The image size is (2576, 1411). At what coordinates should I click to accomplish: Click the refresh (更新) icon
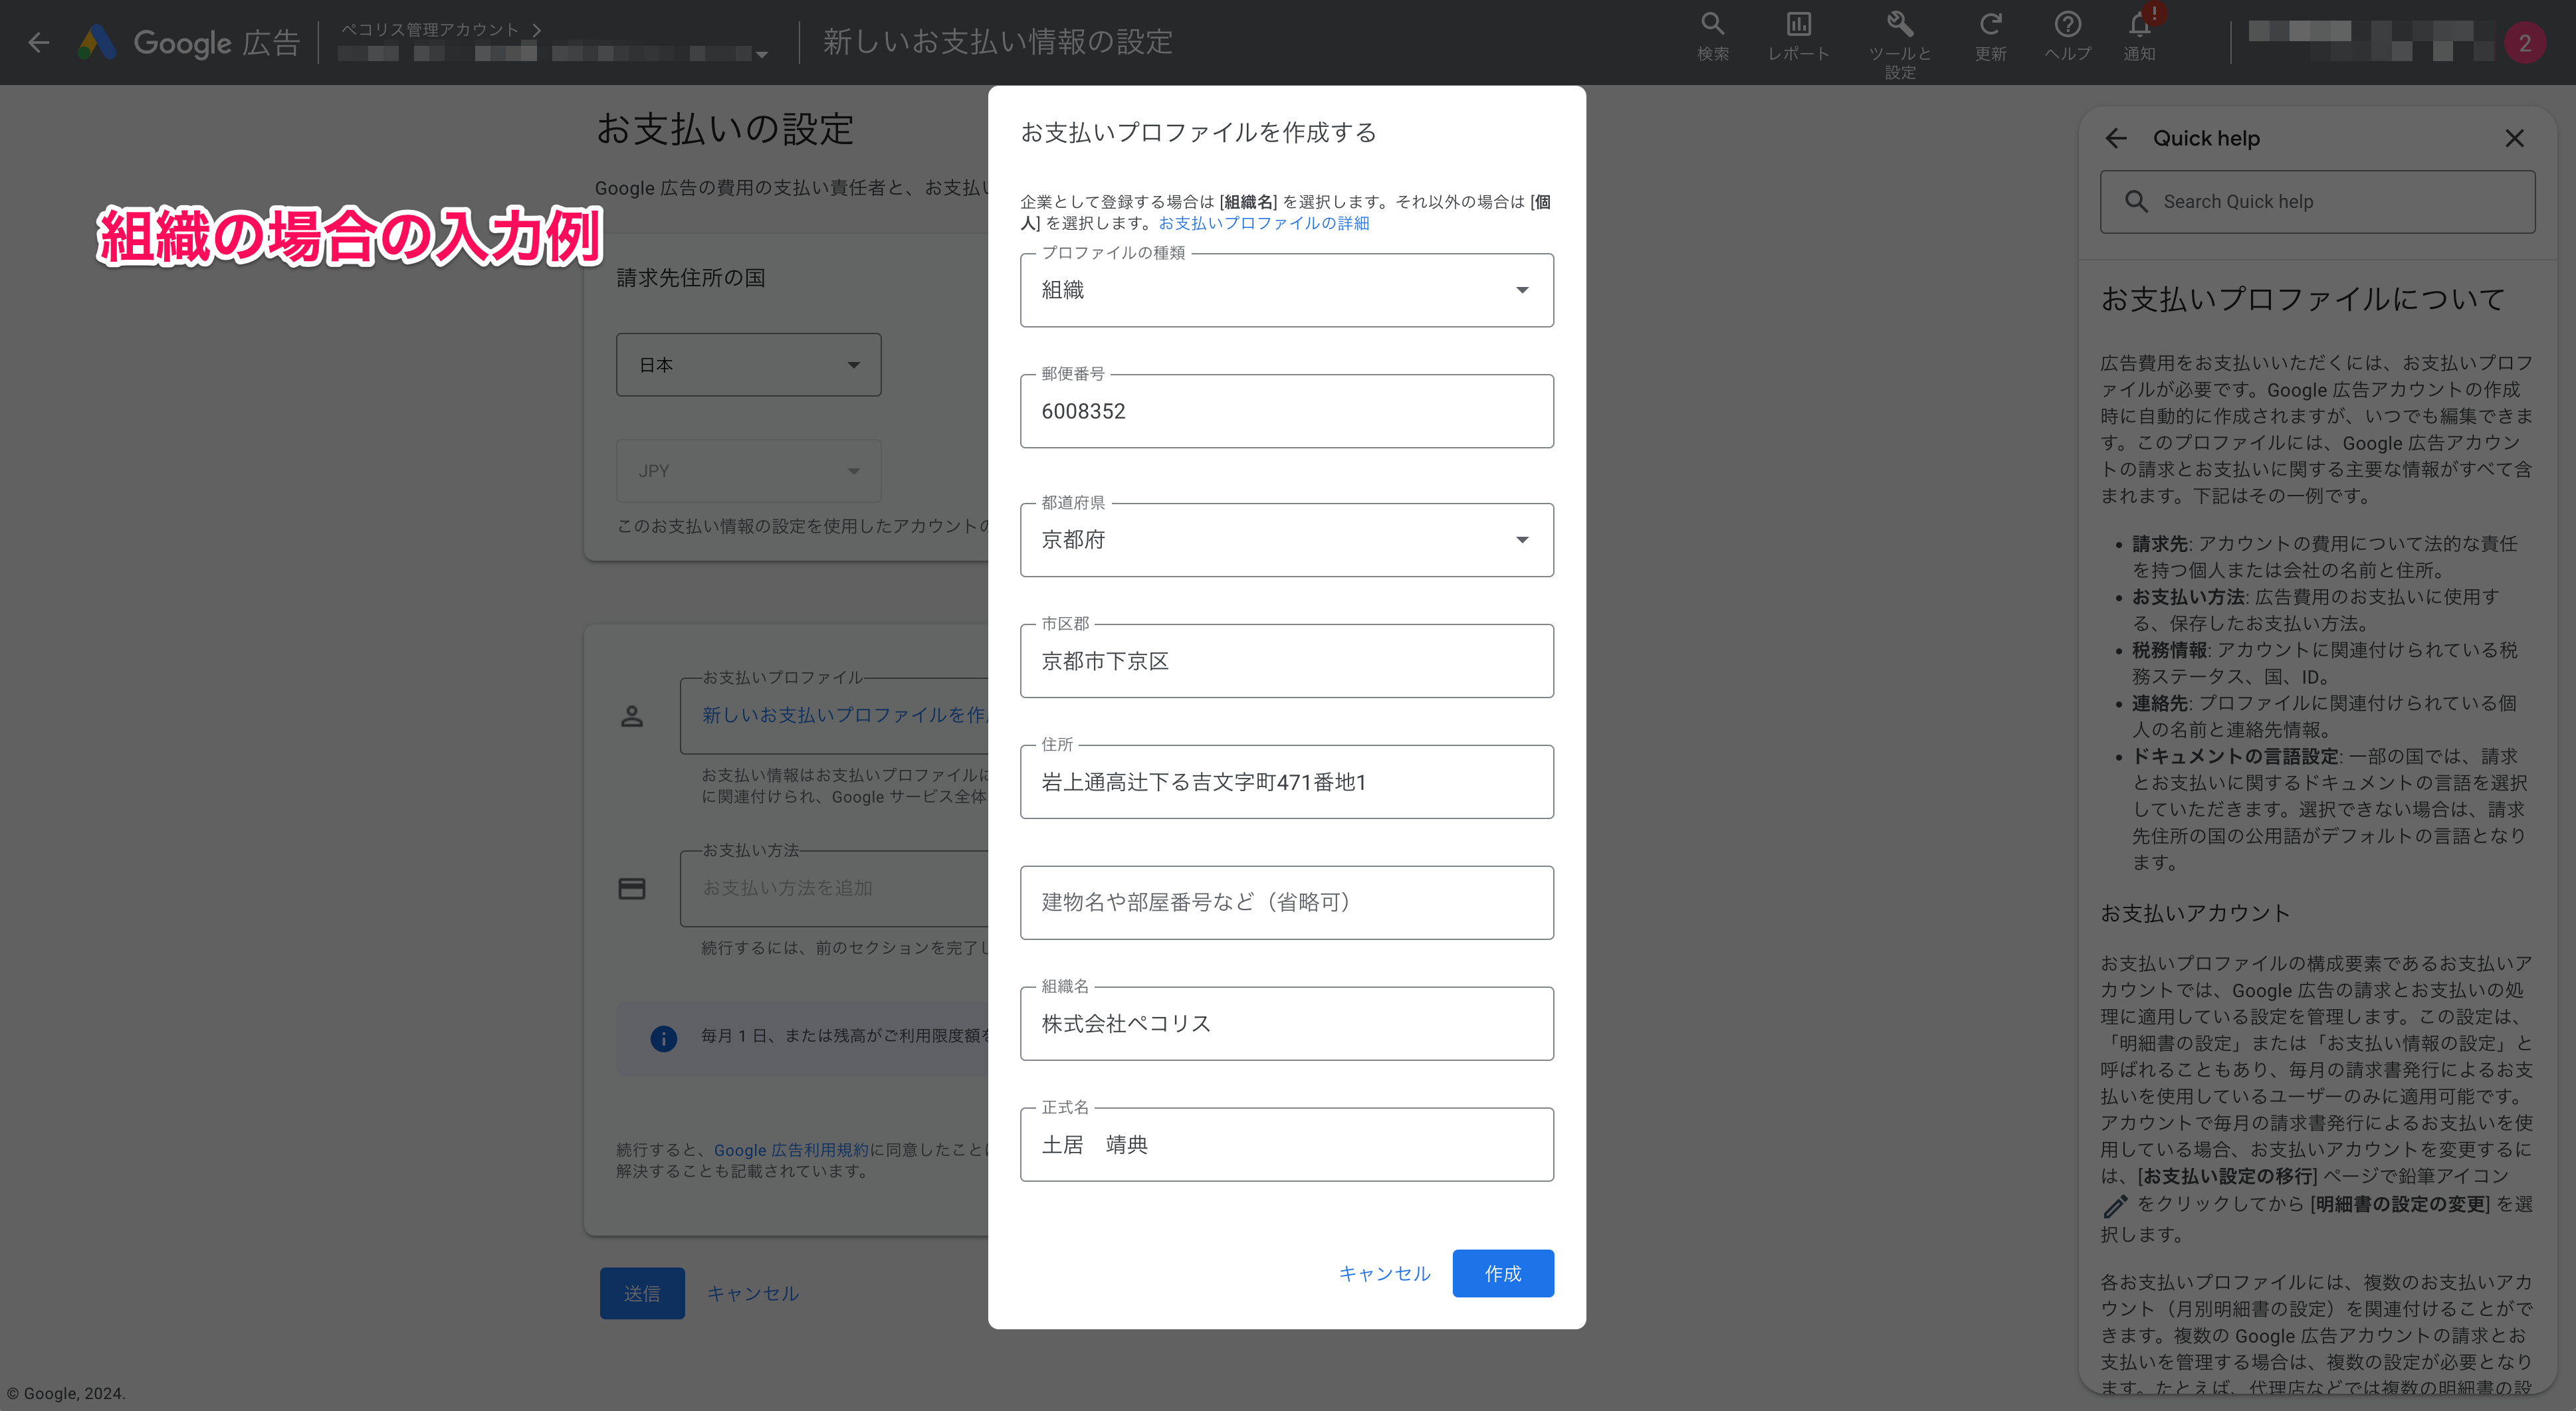pyautogui.click(x=1990, y=24)
